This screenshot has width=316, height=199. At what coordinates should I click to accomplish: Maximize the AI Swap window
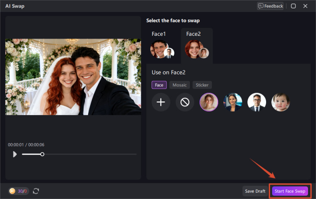point(293,6)
